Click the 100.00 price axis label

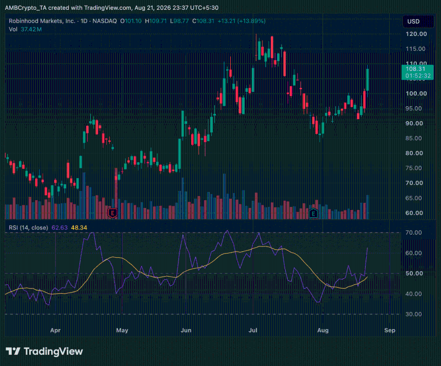pyautogui.click(x=416, y=93)
